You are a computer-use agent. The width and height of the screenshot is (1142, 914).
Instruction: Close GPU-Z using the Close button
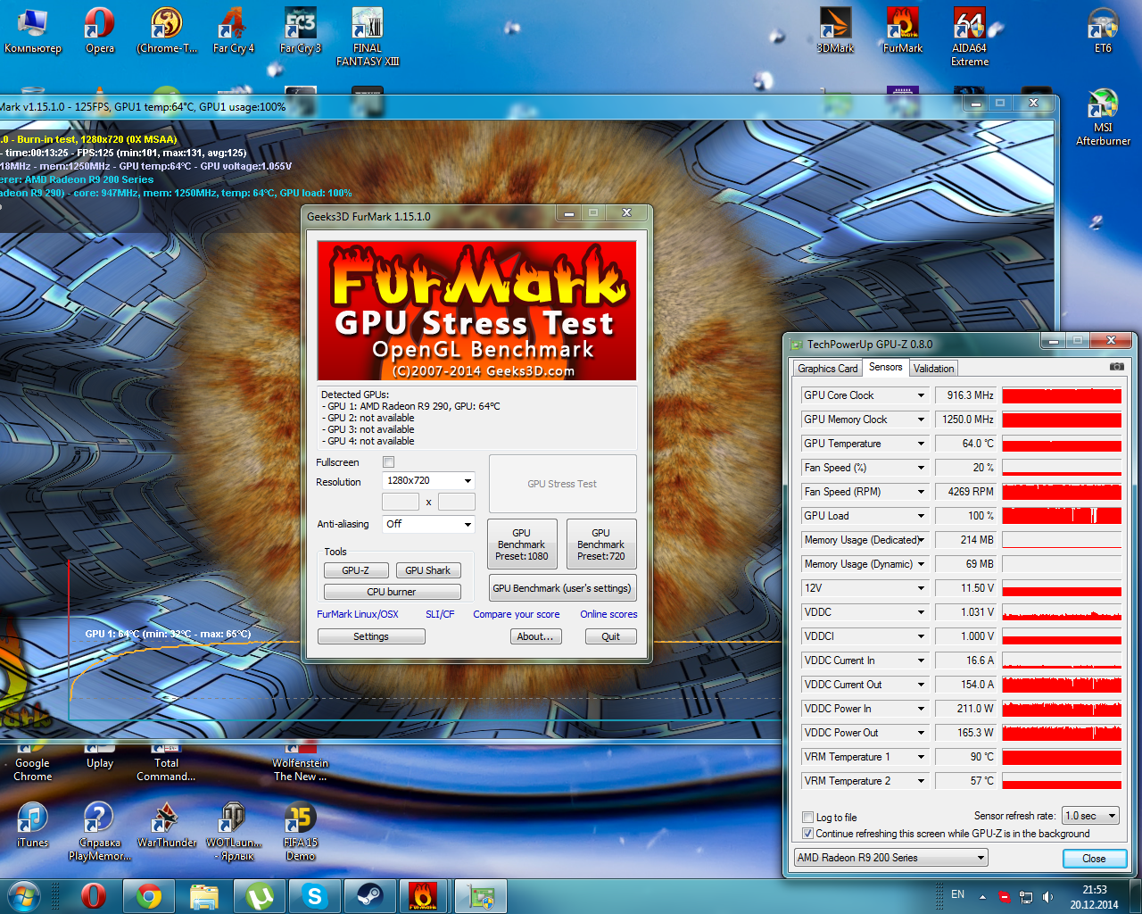pyautogui.click(x=1094, y=859)
